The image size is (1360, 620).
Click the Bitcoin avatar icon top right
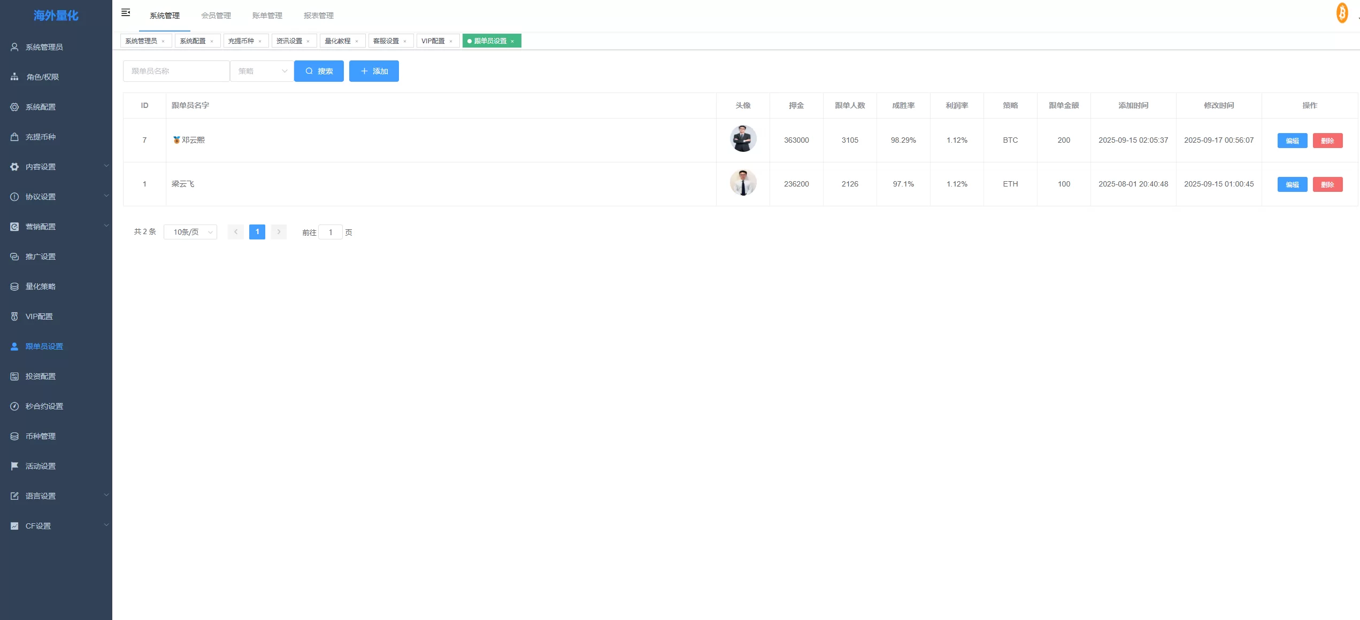tap(1342, 13)
